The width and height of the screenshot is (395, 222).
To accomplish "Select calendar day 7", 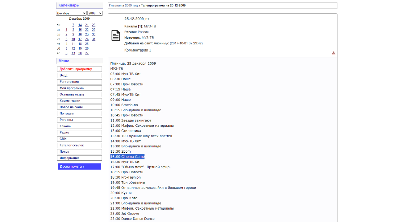I will coord(73,25).
